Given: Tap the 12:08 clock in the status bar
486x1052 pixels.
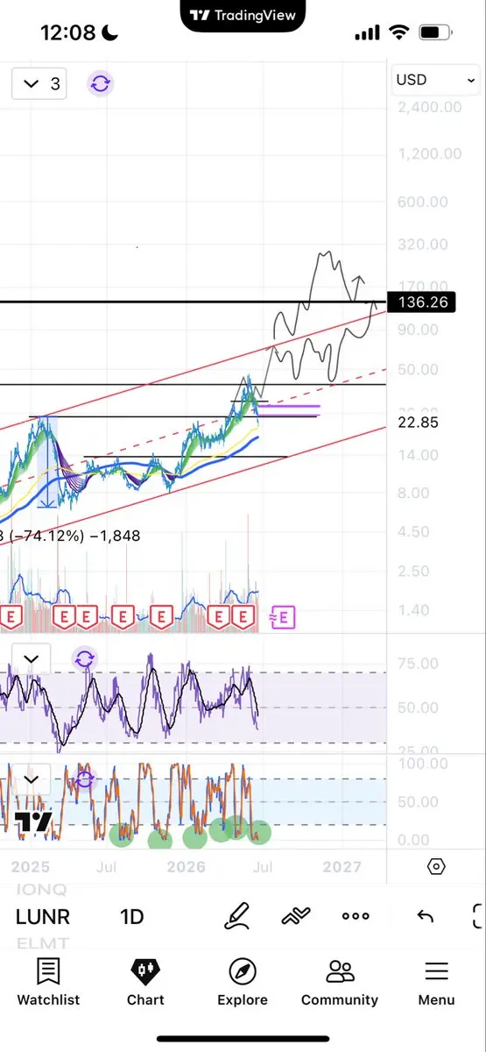Looking at the screenshot, I should pos(67,33).
